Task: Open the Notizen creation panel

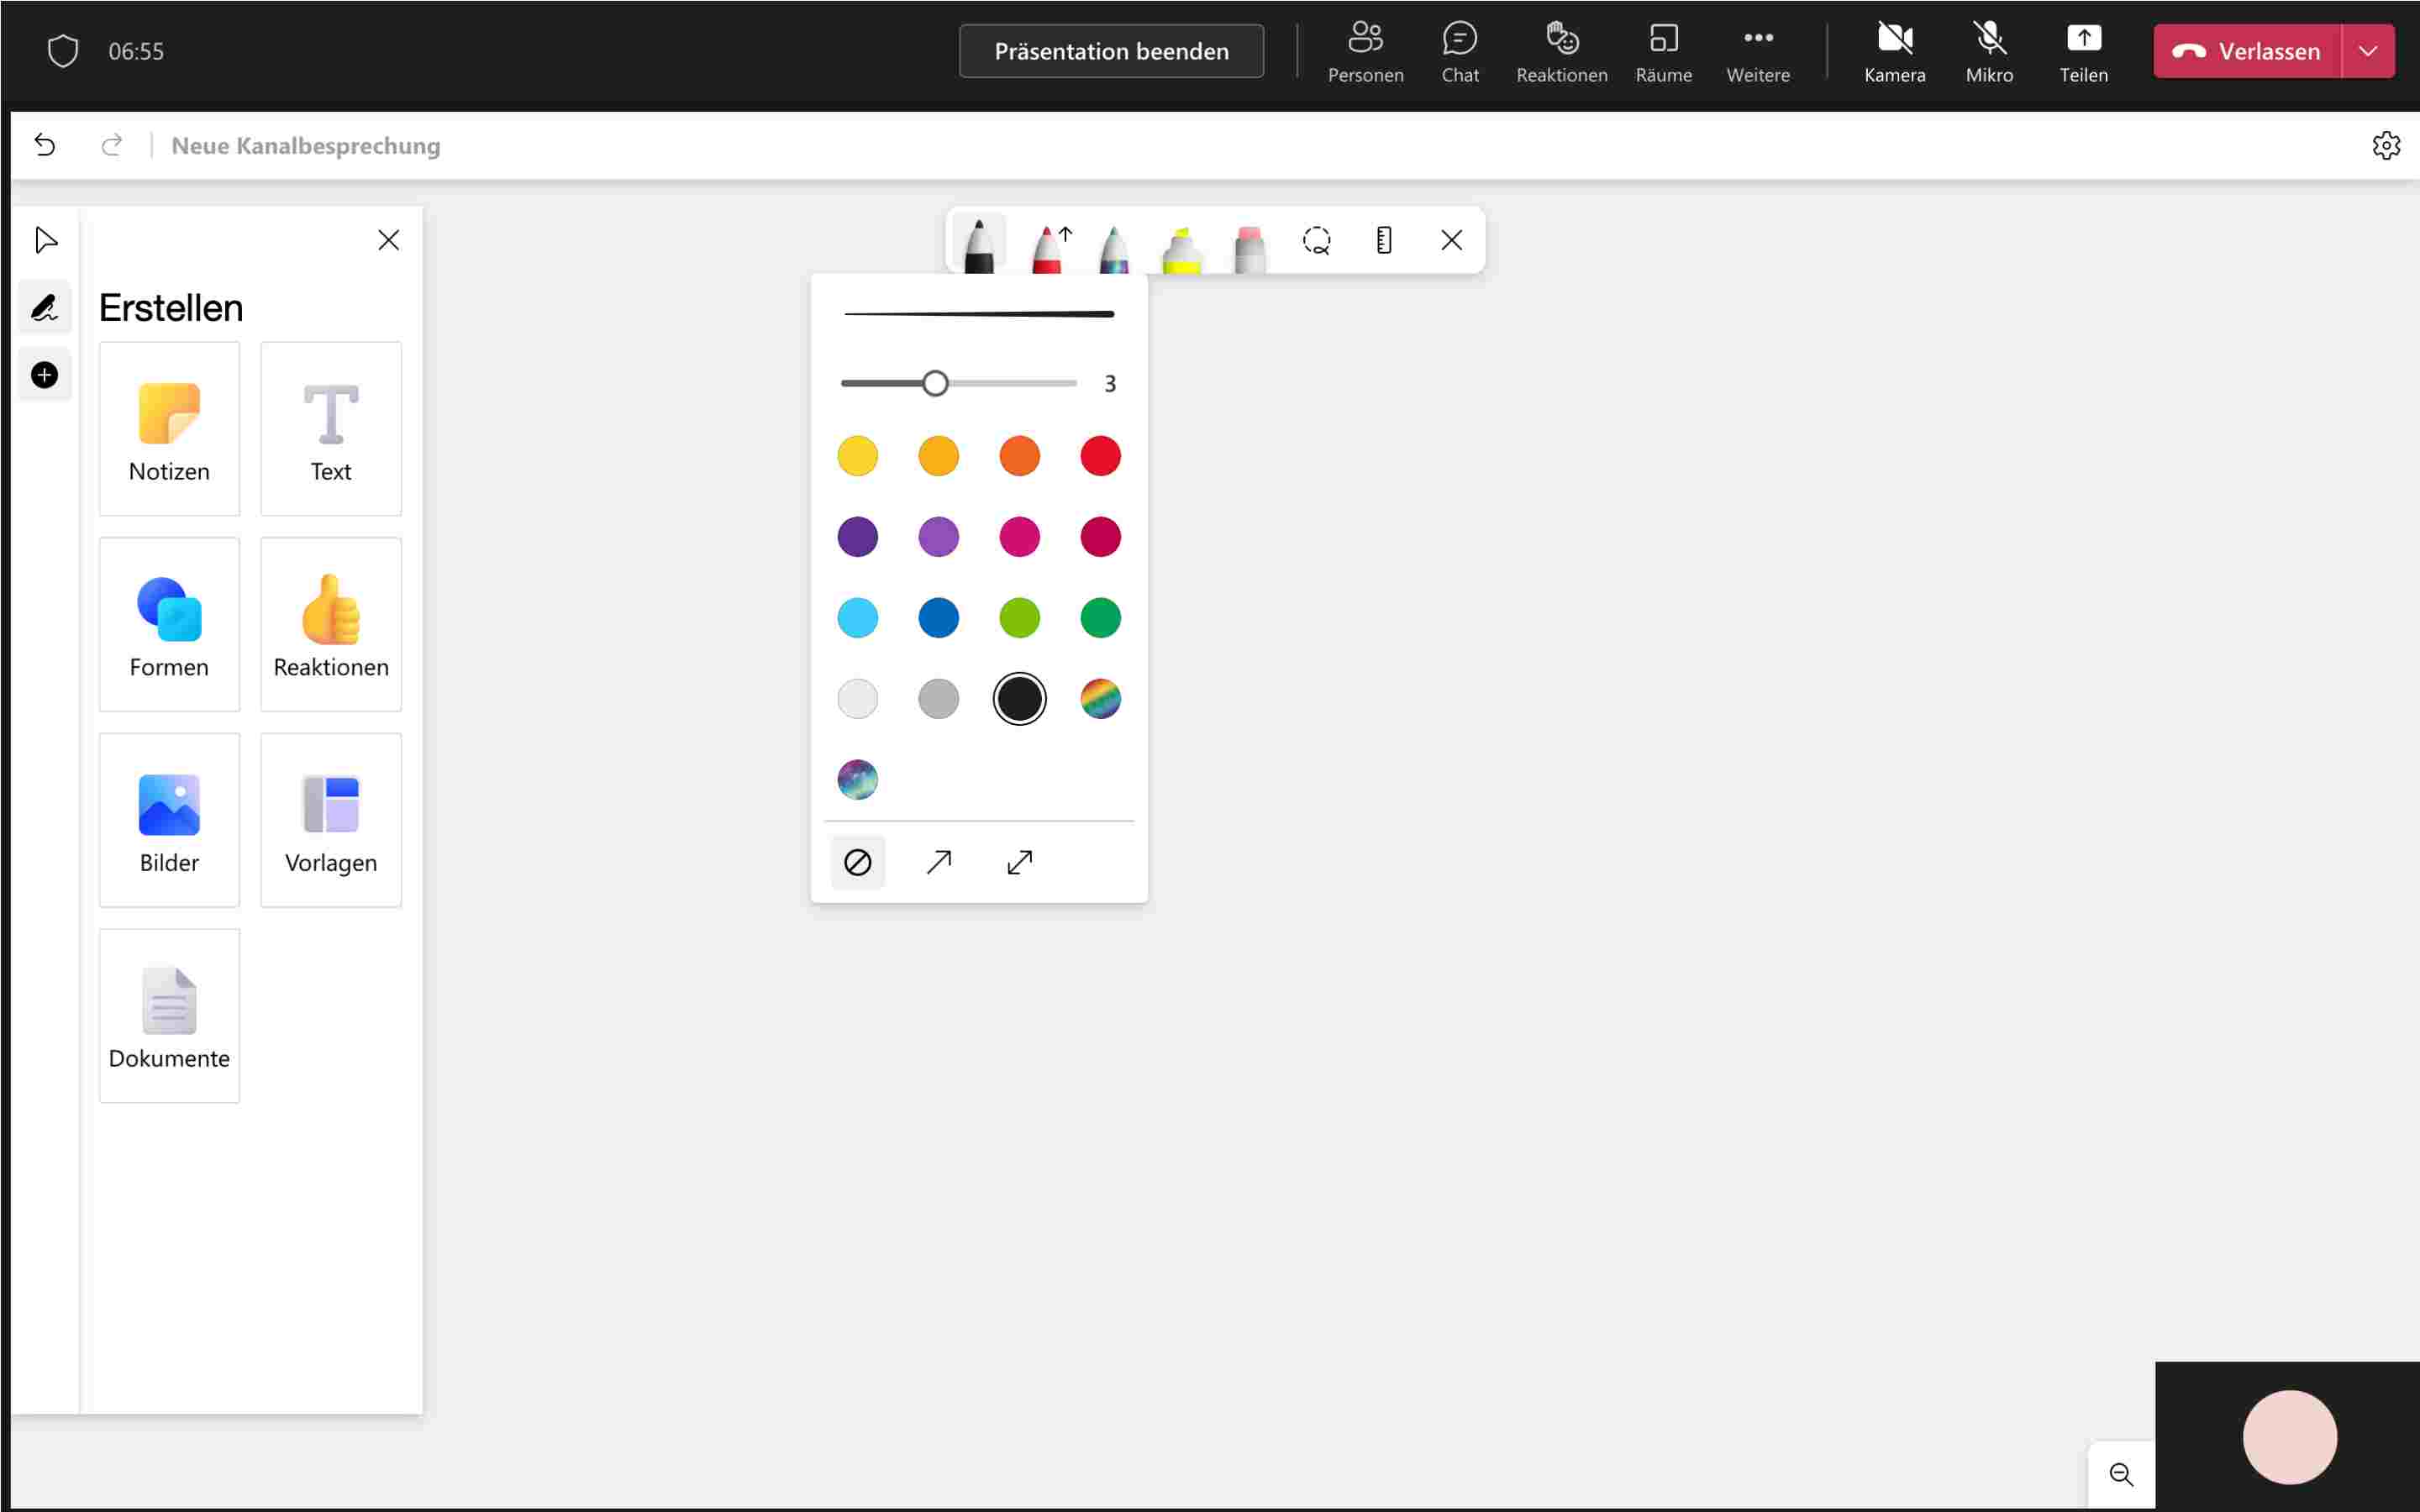Action: [169, 427]
